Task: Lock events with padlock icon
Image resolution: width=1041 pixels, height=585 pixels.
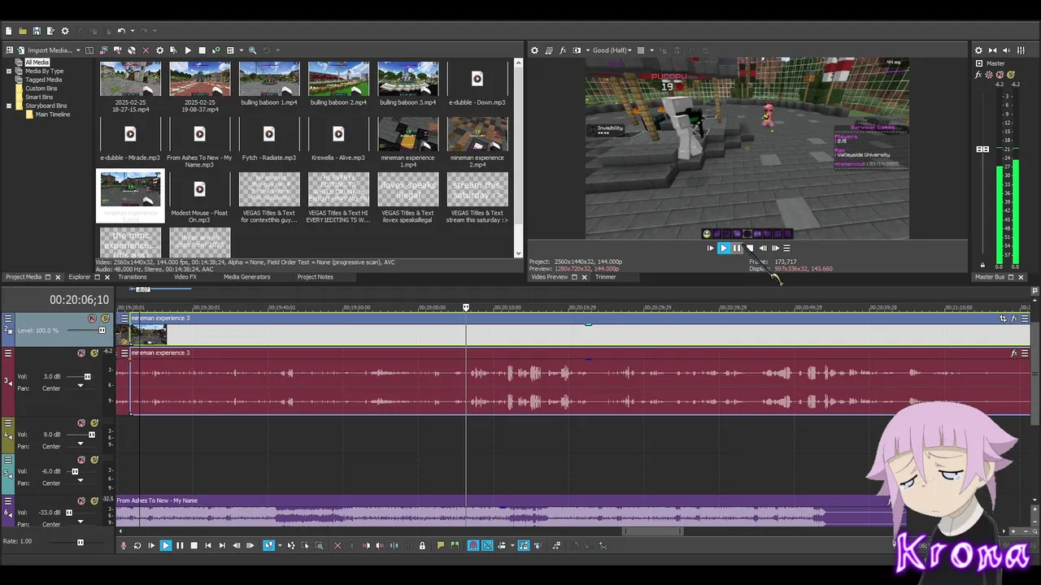Action: coord(422,546)
